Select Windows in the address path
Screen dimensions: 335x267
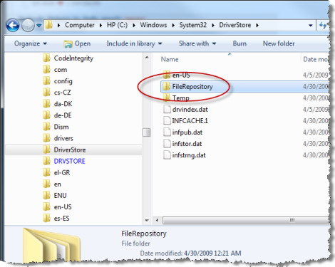click(153, 25)
